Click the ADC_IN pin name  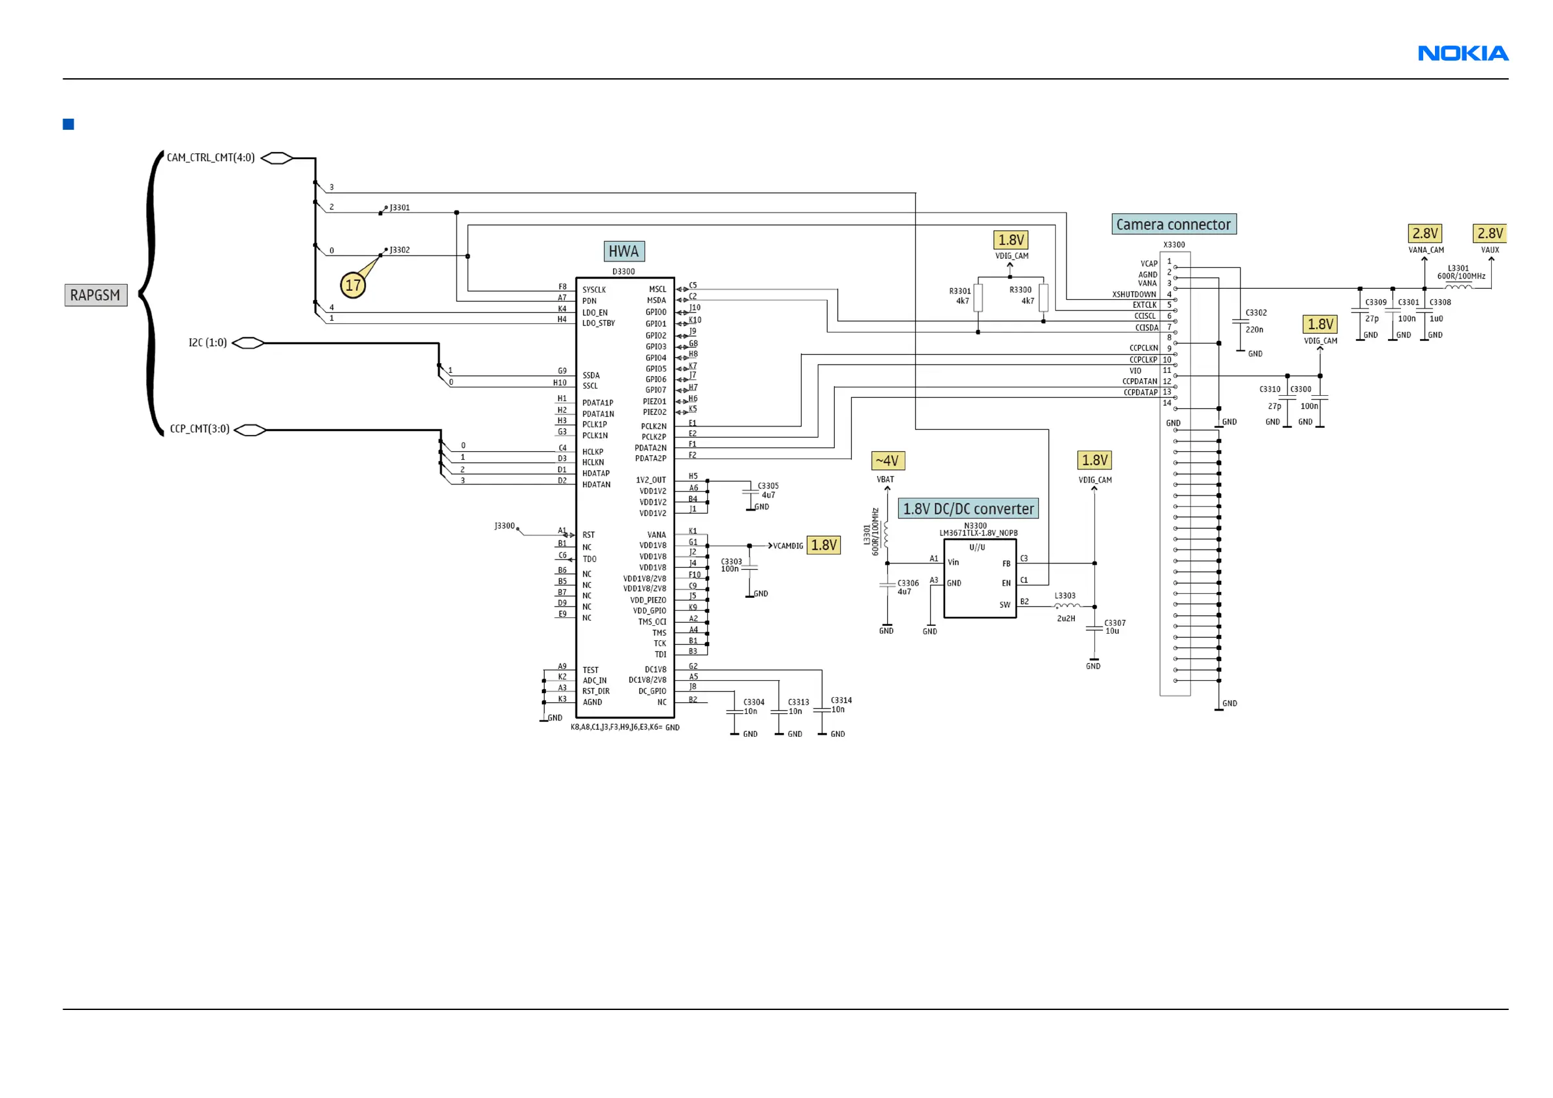pyautogui.click(x=595, y=681)
